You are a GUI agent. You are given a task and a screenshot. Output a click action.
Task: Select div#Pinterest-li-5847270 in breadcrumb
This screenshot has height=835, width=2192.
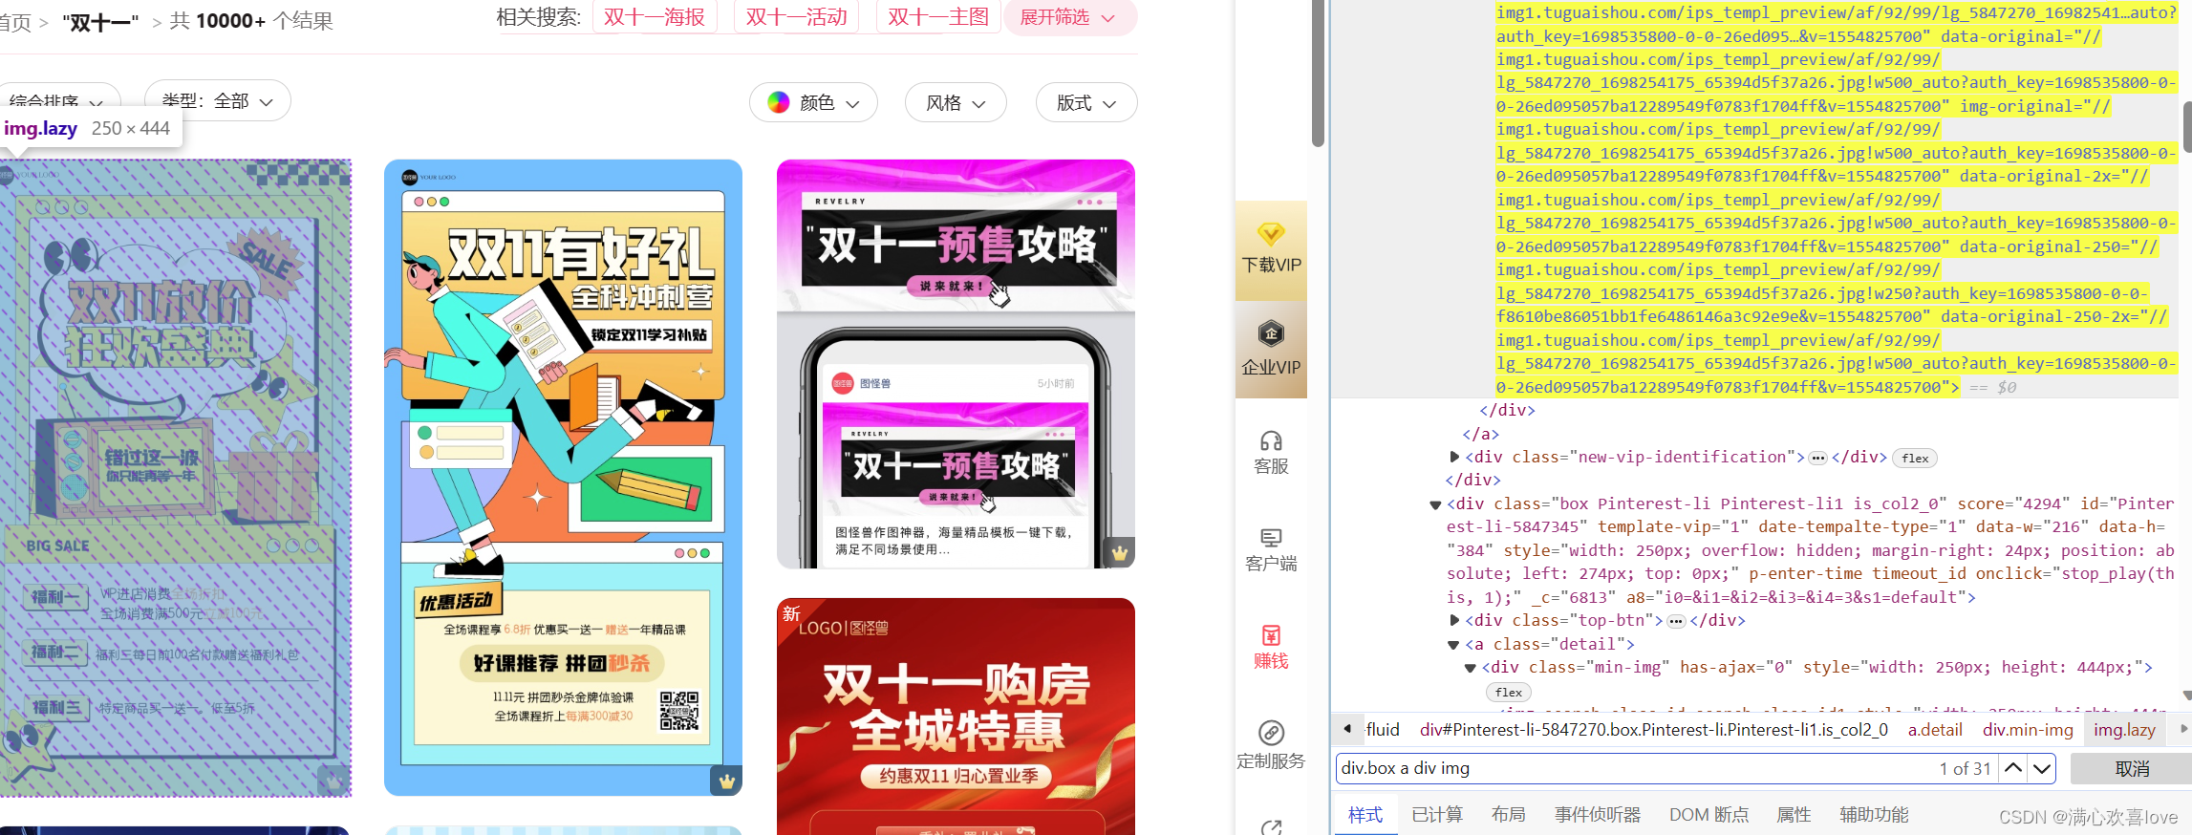[x=1653, y=730]
